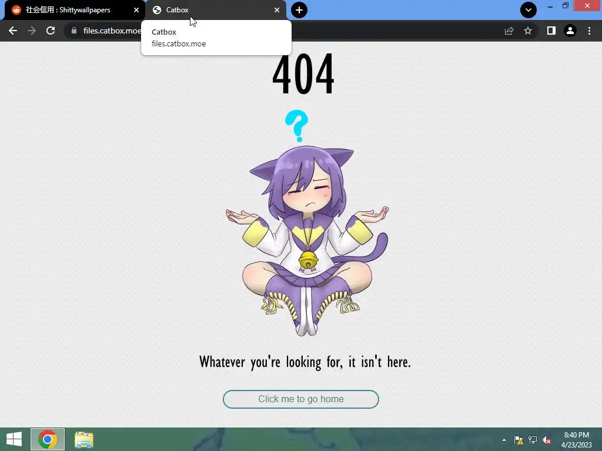
Task: Open a new tab with plus button
Action: coord(299,10)
